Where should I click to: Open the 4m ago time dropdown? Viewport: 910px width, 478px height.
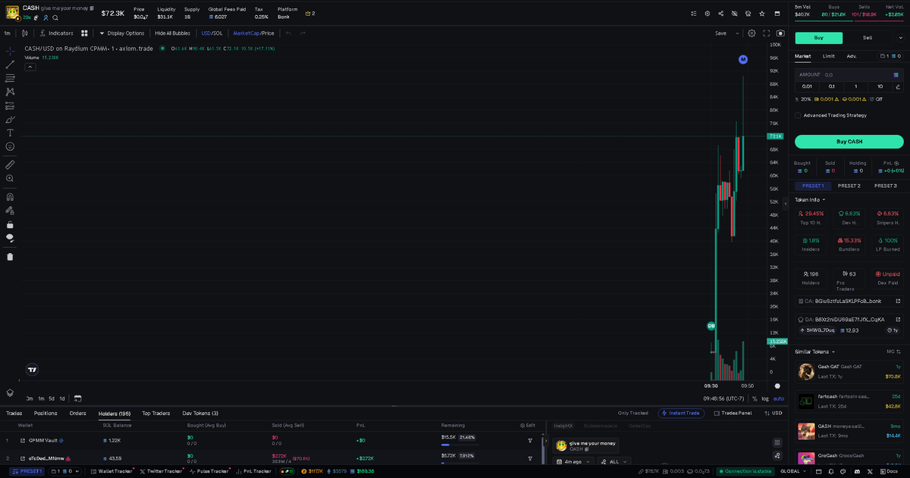coord(575,461)
